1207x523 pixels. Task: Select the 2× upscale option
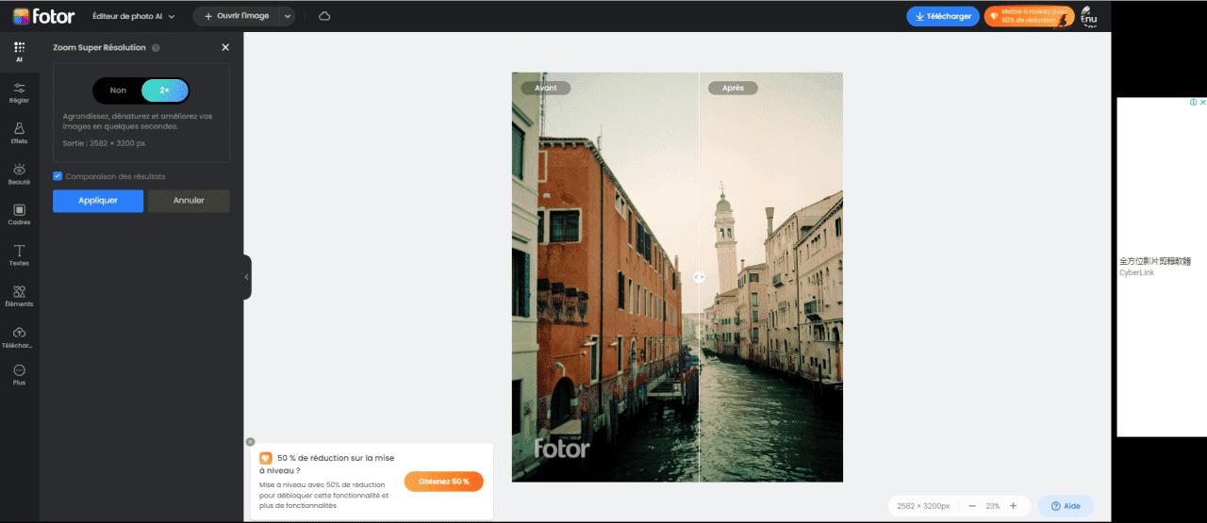pyautogui.click(x=165, y=90)
